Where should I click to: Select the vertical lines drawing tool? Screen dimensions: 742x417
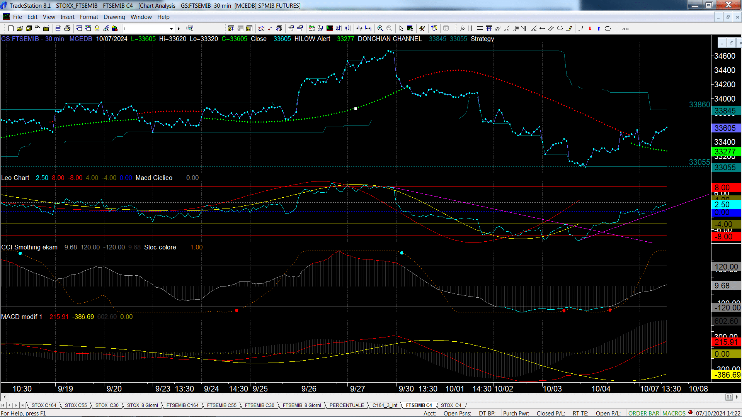coord(471,29)
